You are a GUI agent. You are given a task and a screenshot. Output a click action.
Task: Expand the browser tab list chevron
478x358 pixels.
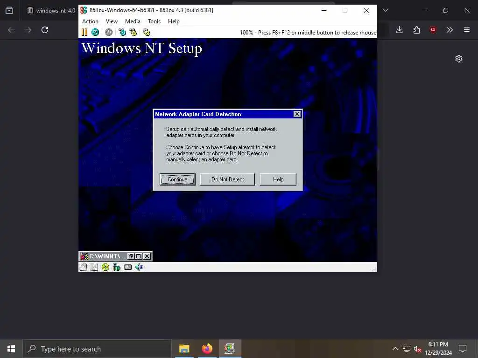[x=386, y=10]
